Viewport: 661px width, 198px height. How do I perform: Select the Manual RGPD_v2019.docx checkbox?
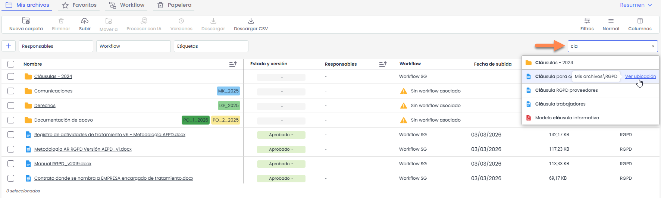coord(11,164)
